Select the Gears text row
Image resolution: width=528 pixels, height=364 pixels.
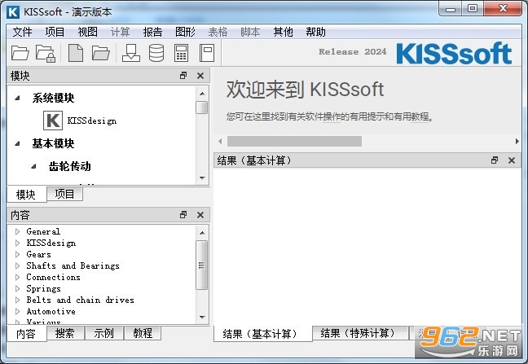tap(39, 254)
